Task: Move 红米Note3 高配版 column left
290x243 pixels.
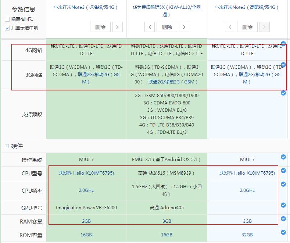Action: pyautogui.click(x=230, y=27)
